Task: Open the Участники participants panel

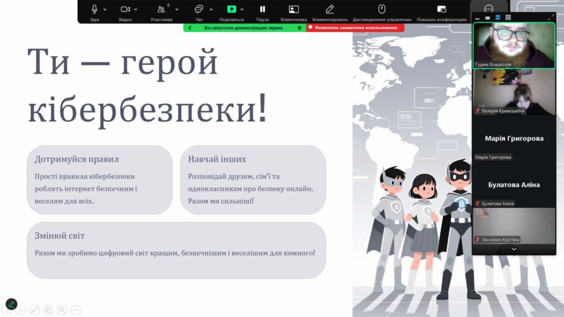Action: (x=161, y=9)
